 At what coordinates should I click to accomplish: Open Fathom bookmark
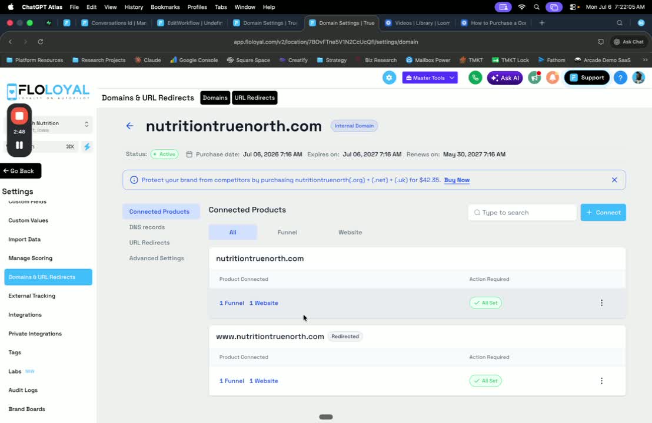point(551,60)
